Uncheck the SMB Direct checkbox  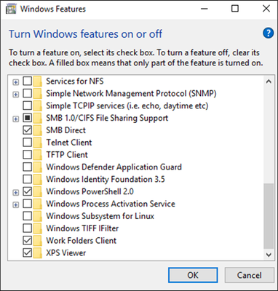(x=28, y=130)
